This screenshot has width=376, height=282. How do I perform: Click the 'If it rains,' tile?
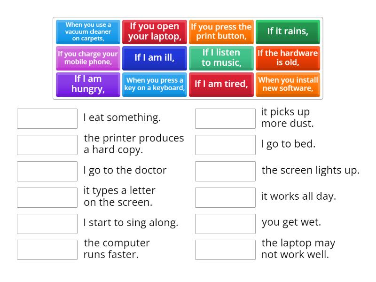[x=288, y=31]
